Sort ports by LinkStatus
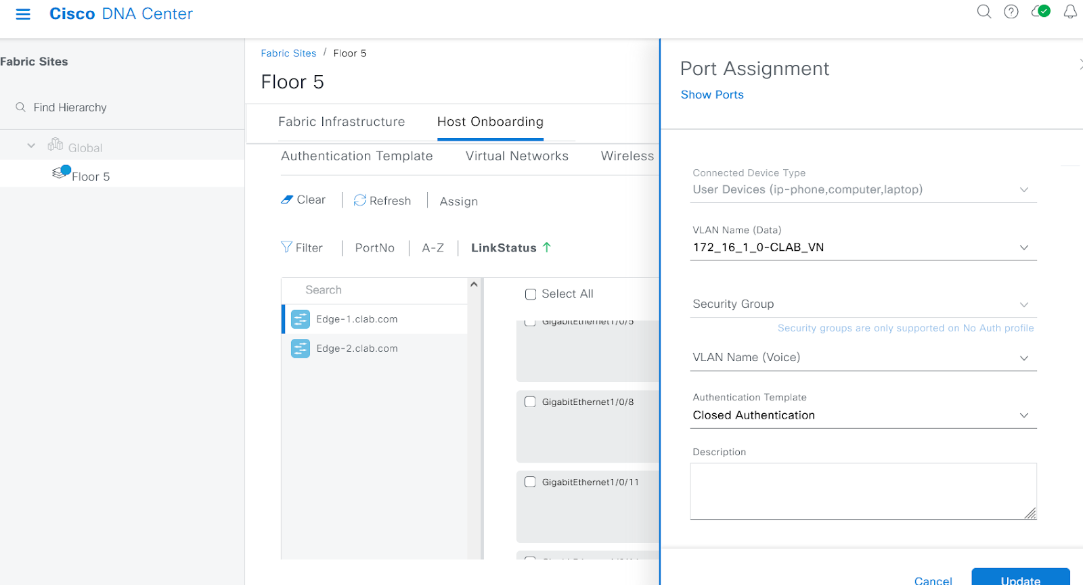Screen dimensions: 1083x585 coord(504,248)
